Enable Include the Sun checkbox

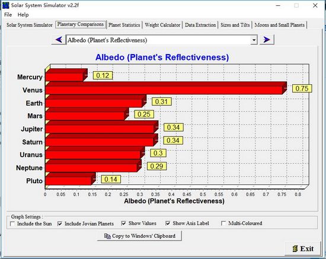[12, 224]
